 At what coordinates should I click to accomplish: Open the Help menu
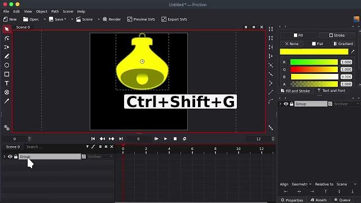81,11
